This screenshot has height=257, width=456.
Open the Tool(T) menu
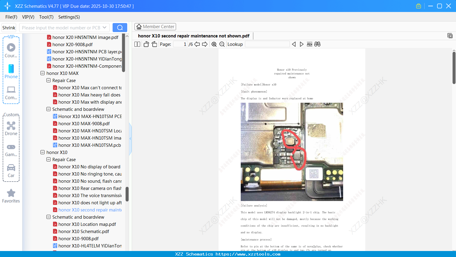click(x=46, y=17)
